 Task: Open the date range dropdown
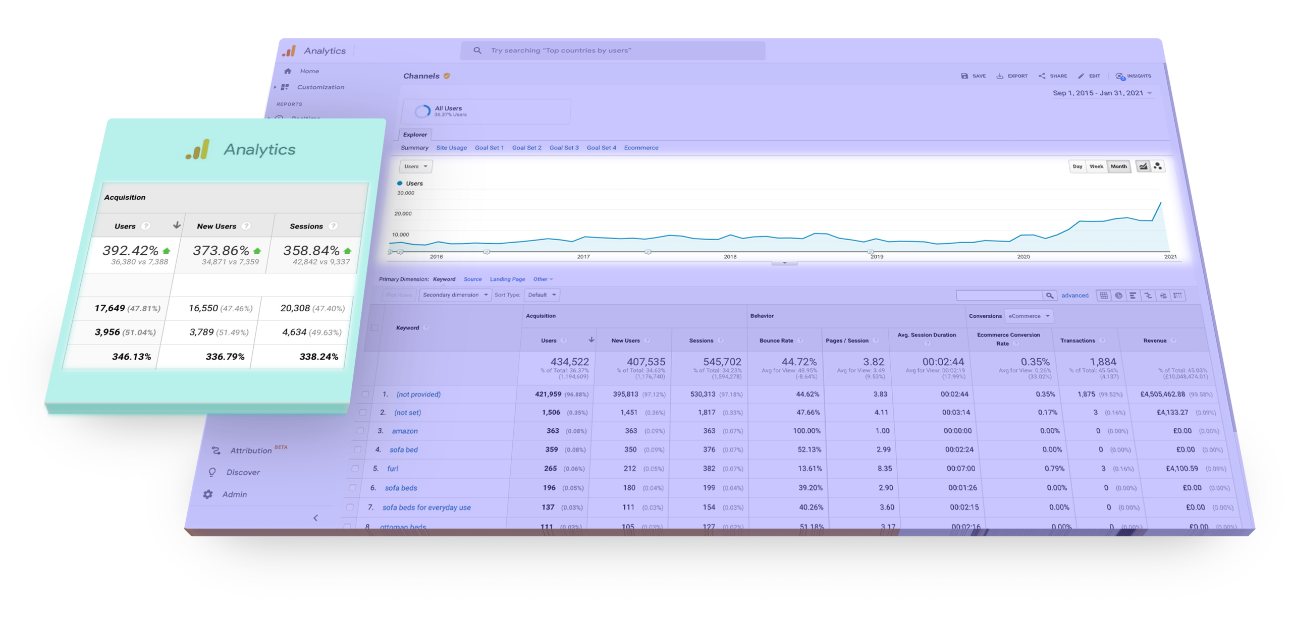click(x=1102, y=93)
